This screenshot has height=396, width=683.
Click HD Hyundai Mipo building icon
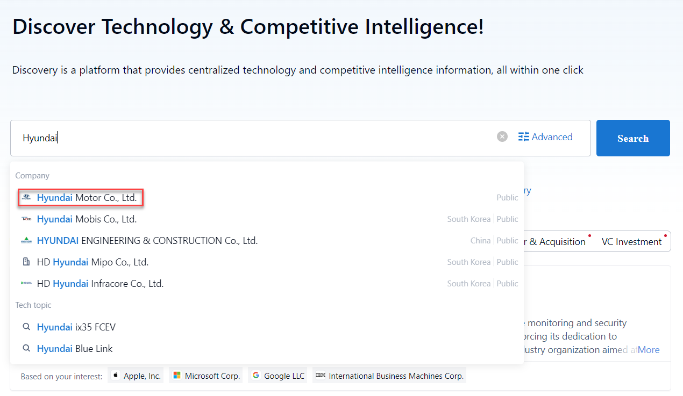(26, 262)
